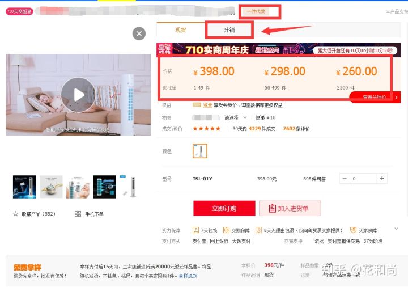
Task: Click 支付宝担保交易 text
Action: coord(343,242)
